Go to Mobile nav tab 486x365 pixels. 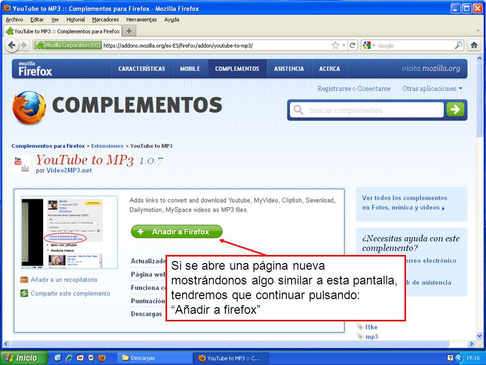point(190,68)
